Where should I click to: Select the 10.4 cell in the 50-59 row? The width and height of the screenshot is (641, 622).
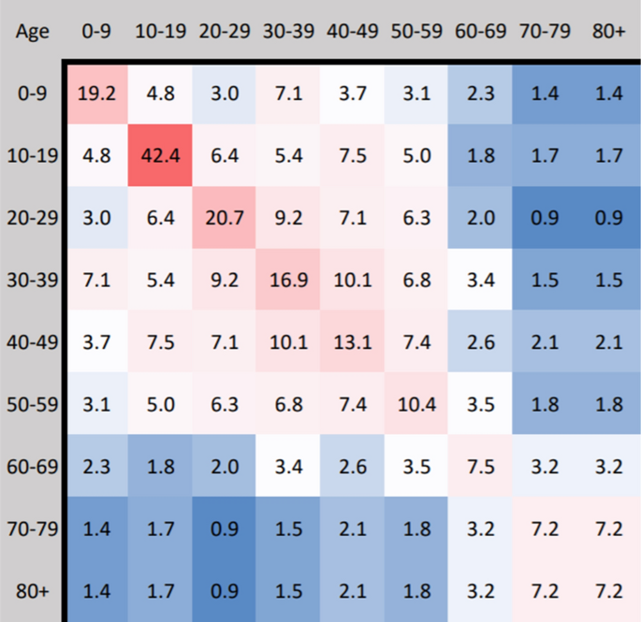tap(416, 403)
